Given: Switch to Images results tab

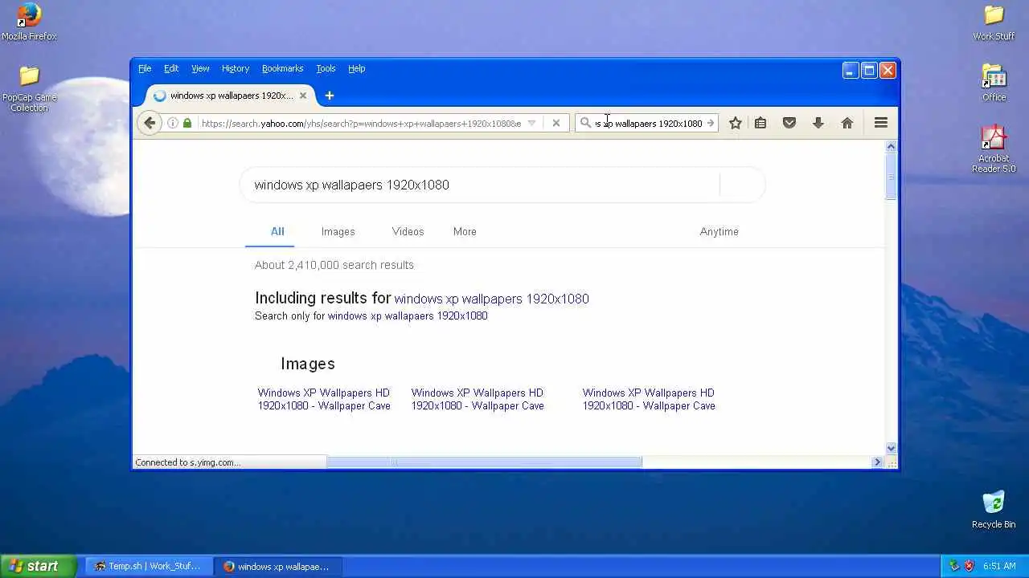Looking at the screenshot, I should 338,231.
